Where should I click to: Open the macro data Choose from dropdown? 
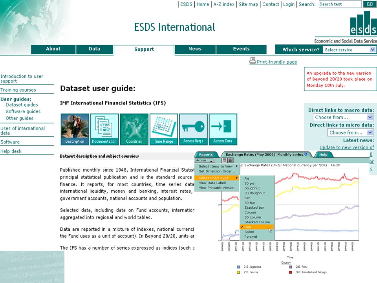[x=343, y=118]
